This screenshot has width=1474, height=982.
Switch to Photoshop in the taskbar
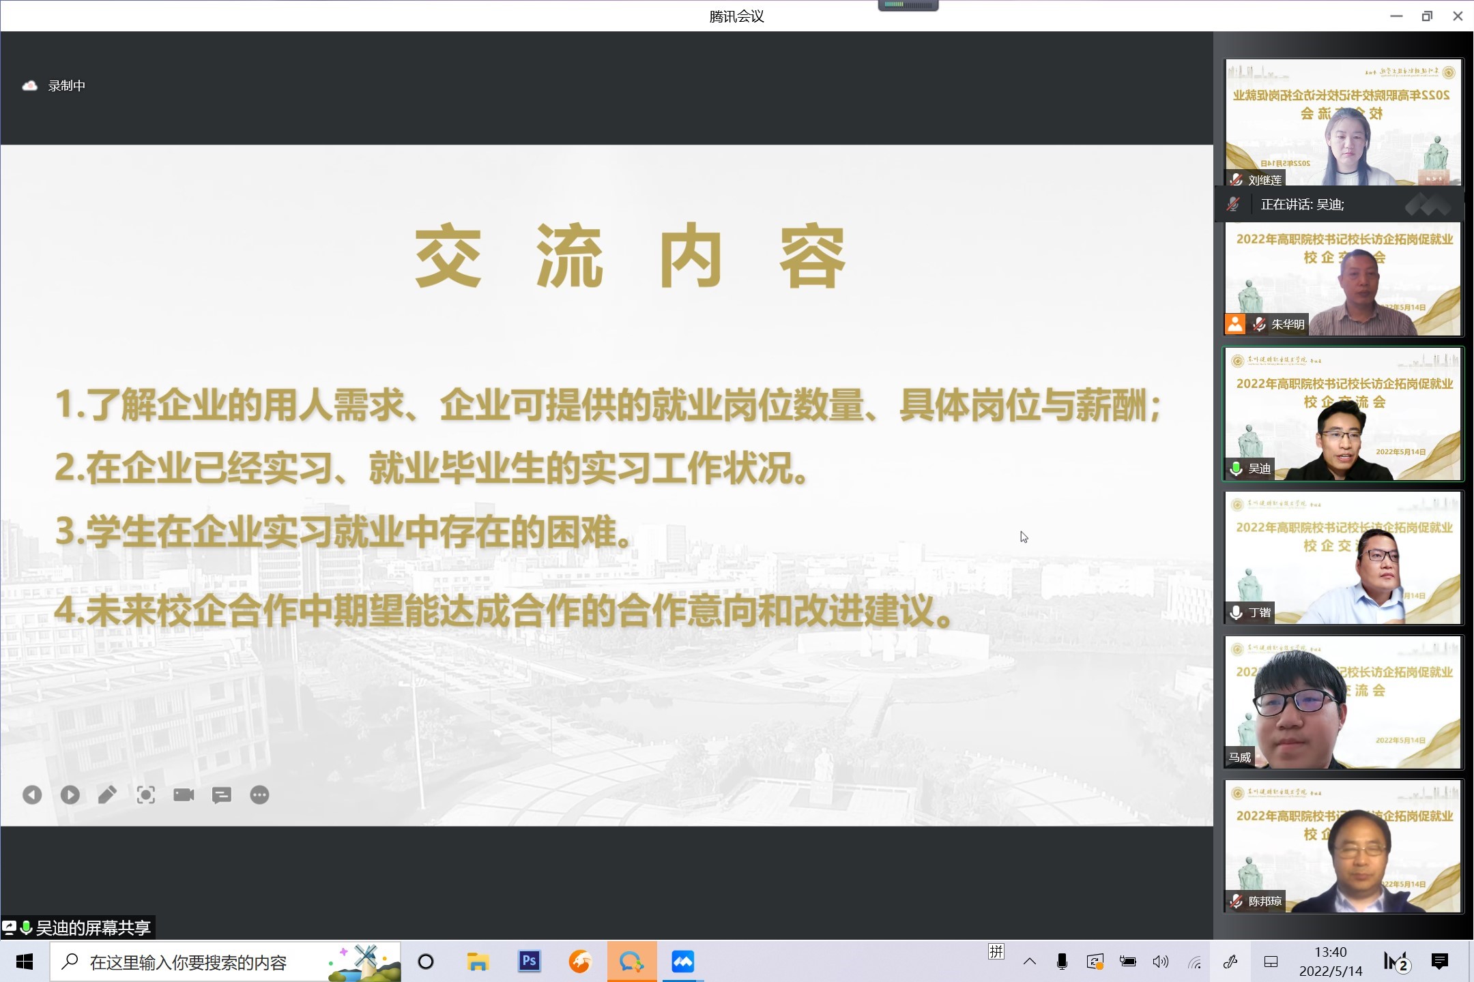(529, 962)
